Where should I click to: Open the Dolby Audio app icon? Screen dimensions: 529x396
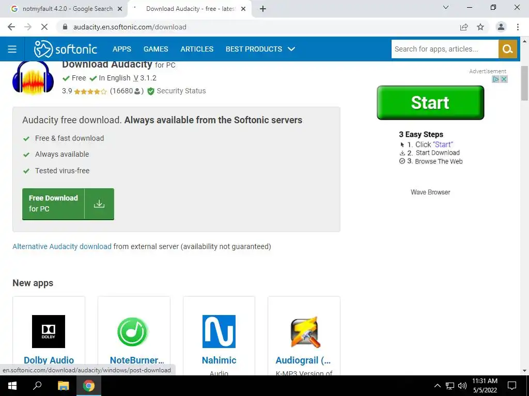(49, 332)
